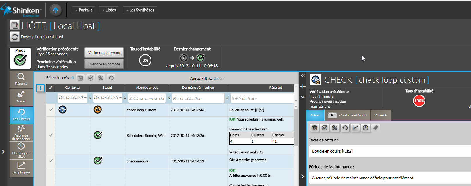Open the Résumé sidebar panel

coord(21,79)
